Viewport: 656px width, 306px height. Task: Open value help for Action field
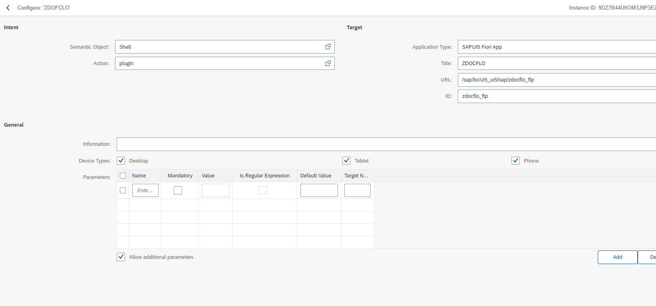[328, 63]
